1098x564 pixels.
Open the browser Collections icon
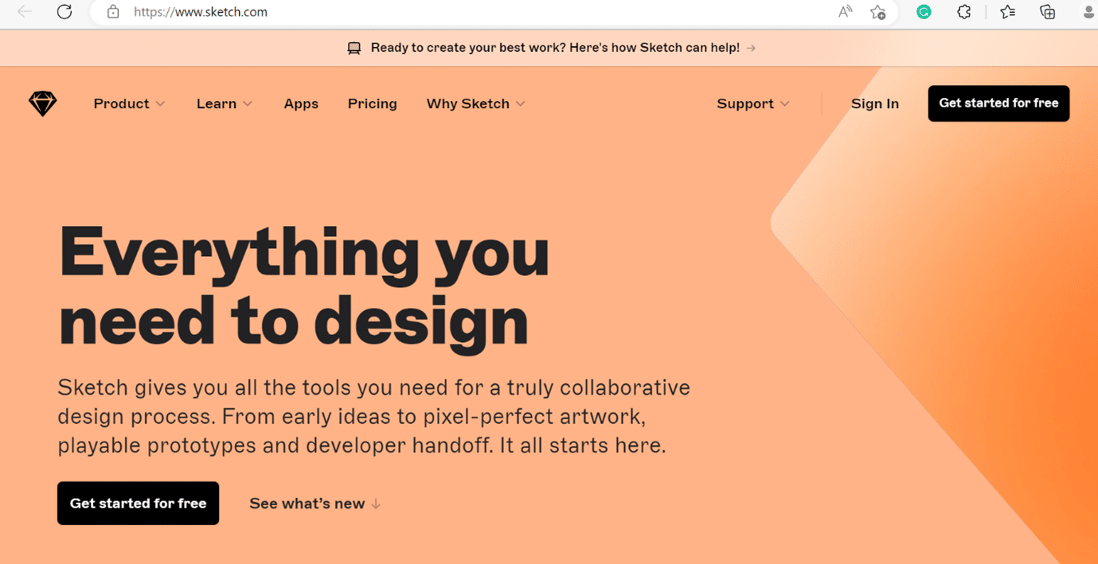click(1048, 12)
